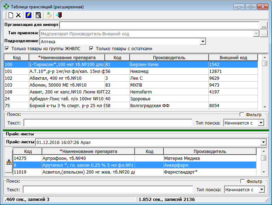Click the green cross window title icon
This screenshot has width=272, height=205.
tap(6, 6)
